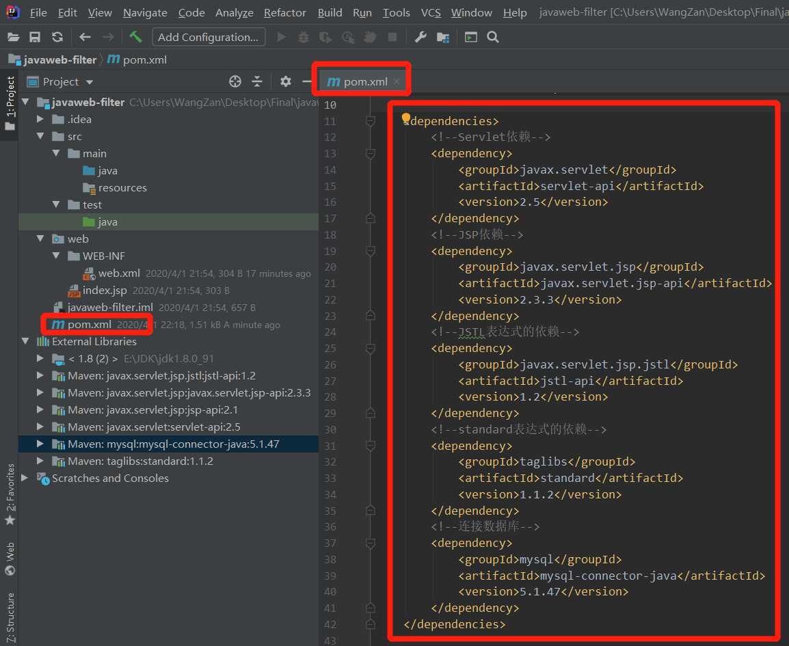Open the Refactor menu

click(x=285, y=12)
